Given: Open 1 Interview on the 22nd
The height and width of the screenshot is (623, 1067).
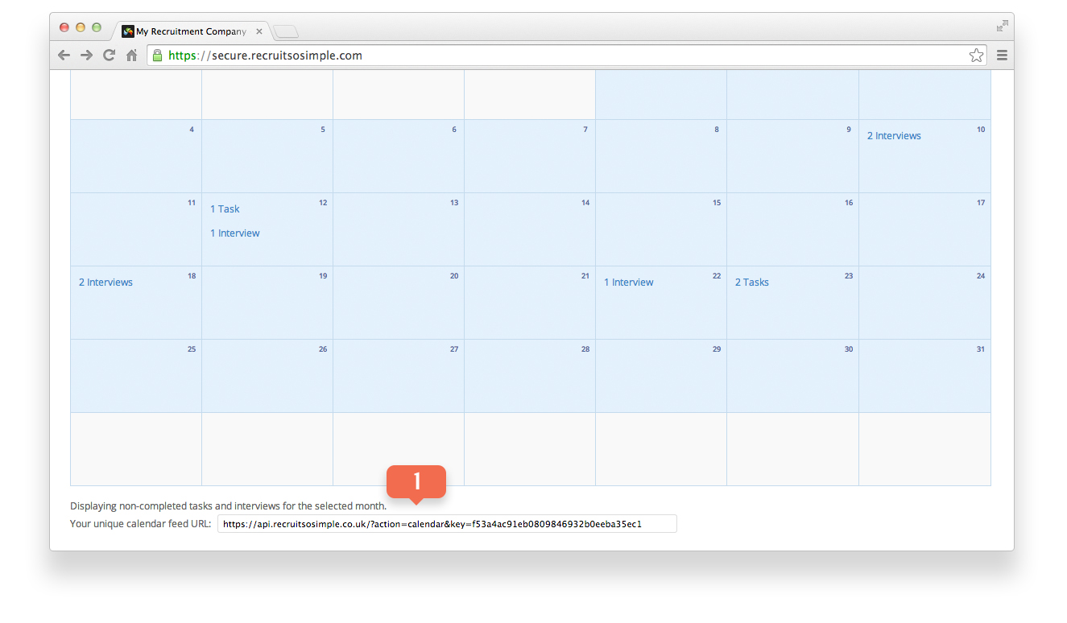Looking at the screenshot, I should coord(629,283).
